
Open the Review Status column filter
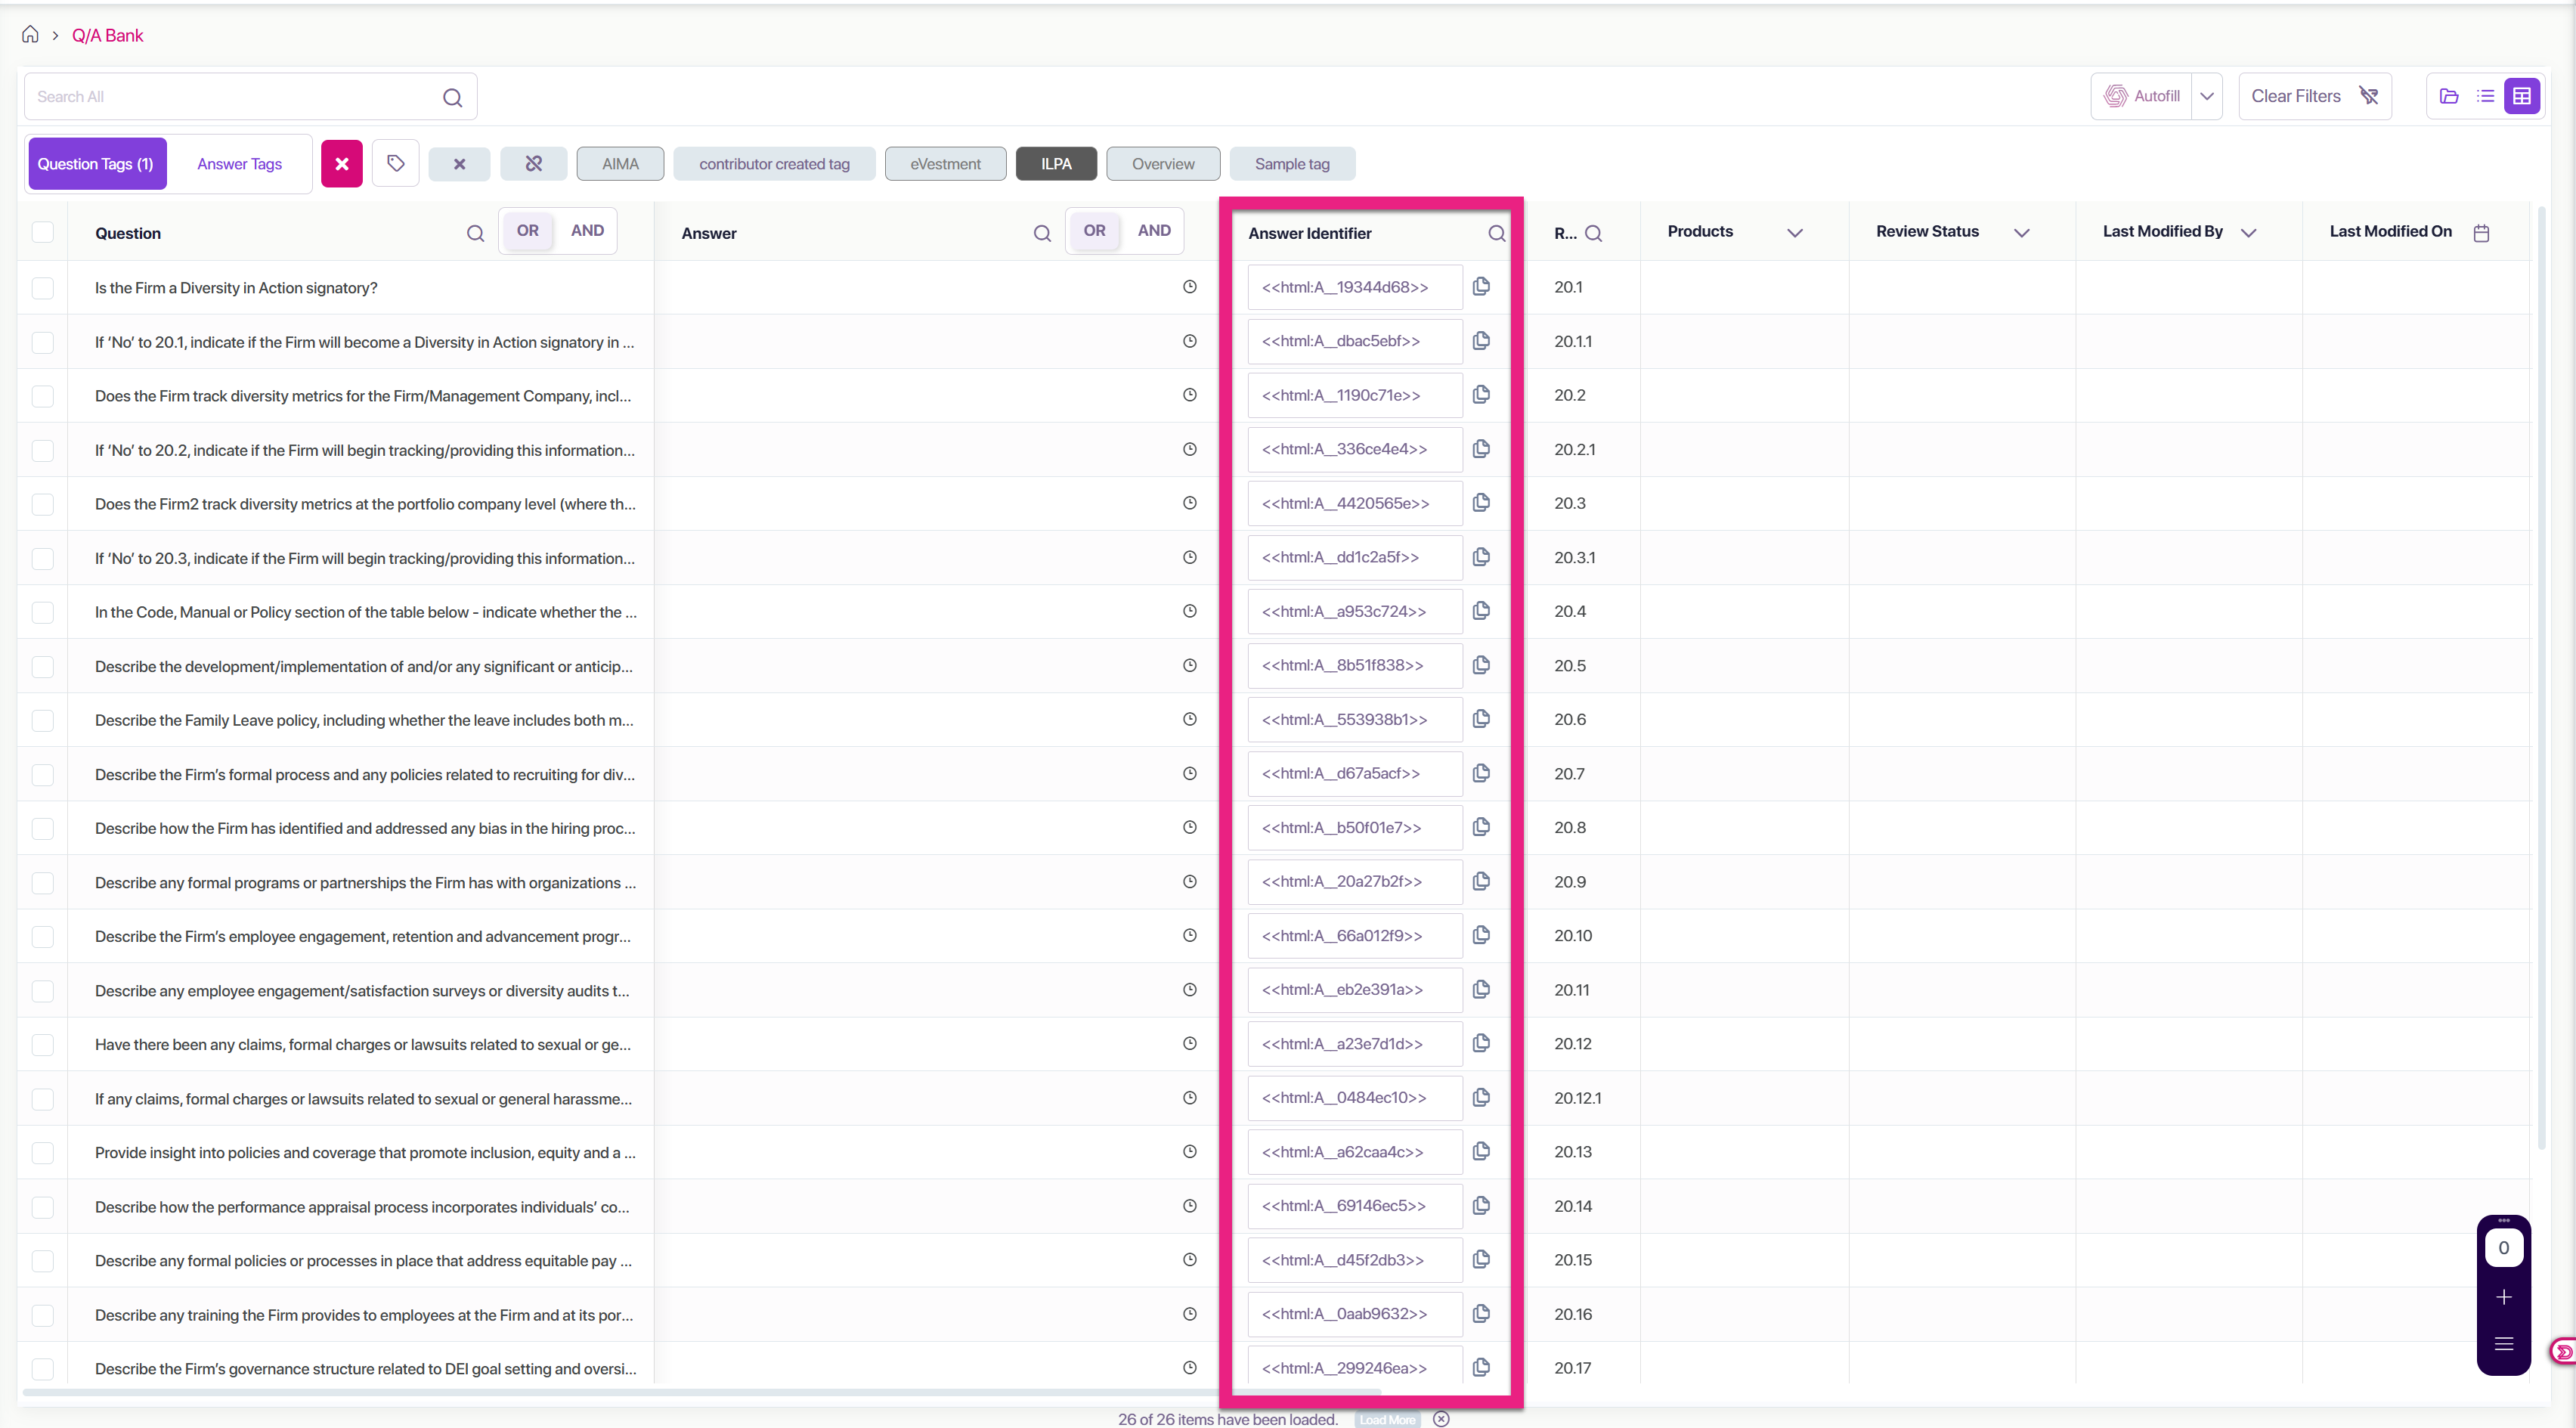pyautogui.click(x=2021, y=233)
